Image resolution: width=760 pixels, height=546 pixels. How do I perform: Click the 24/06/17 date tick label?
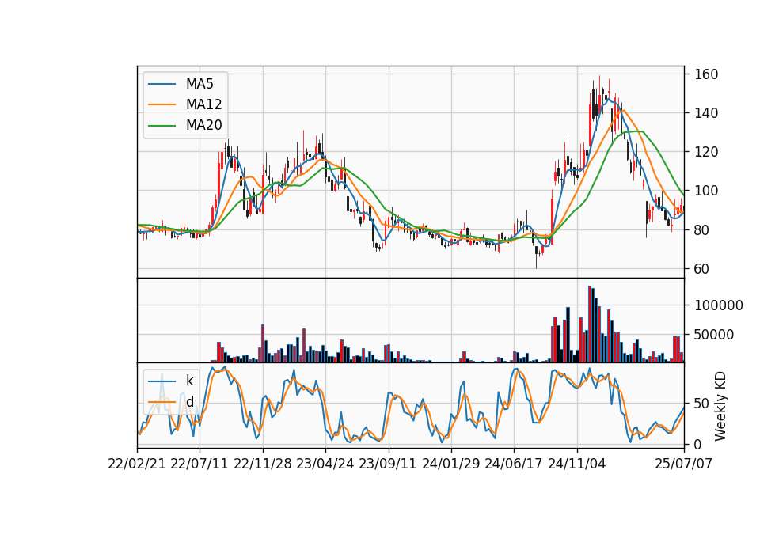coord(514,464)
